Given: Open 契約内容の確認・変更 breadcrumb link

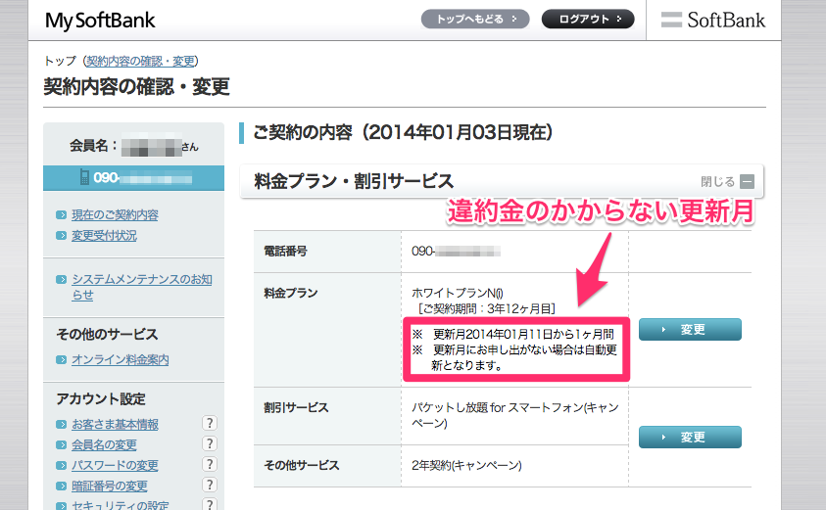Looking at the screenshot, I should tap(141, 61).
